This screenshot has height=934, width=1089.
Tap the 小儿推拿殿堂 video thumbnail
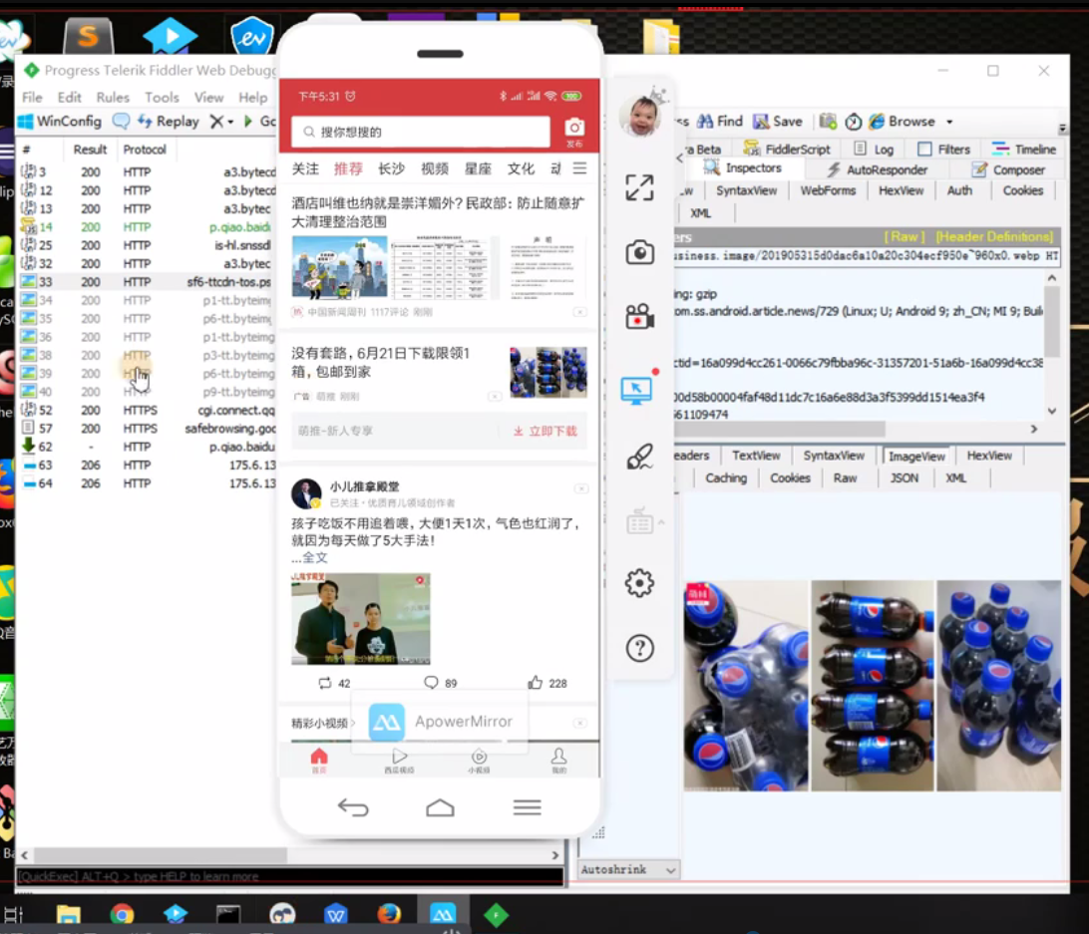(x=360, y=618)
